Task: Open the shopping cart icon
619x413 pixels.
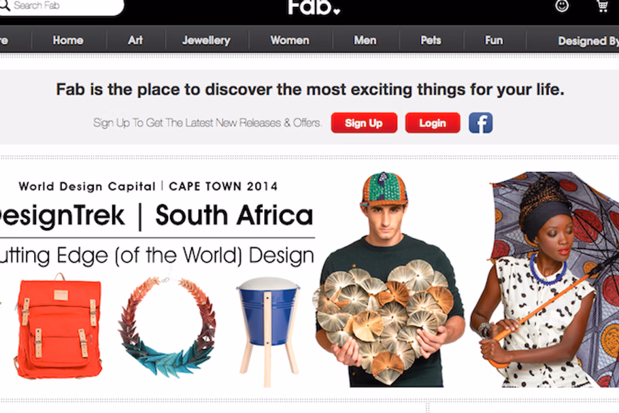Action: coord(602,6)
